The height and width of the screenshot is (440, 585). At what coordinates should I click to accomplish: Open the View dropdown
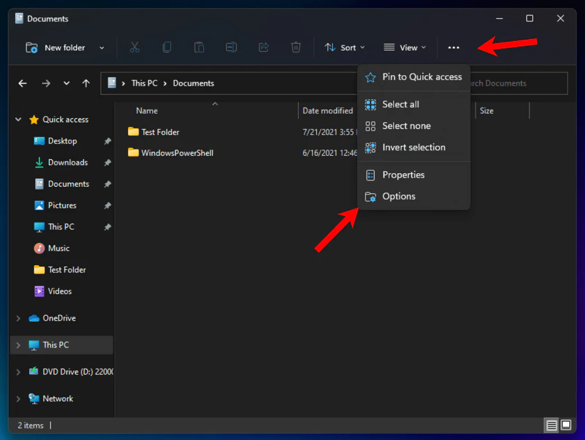click(x=405, y=47)
